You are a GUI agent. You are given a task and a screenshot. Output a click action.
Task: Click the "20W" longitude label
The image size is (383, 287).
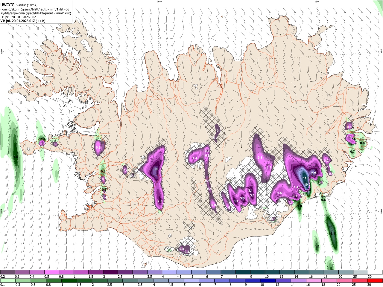click(159, 1)
